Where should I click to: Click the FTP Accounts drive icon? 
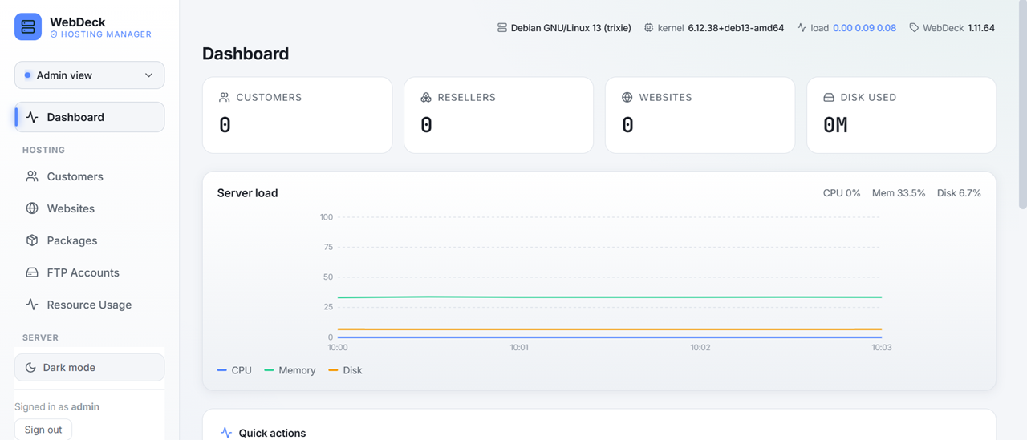coord(32,272)
